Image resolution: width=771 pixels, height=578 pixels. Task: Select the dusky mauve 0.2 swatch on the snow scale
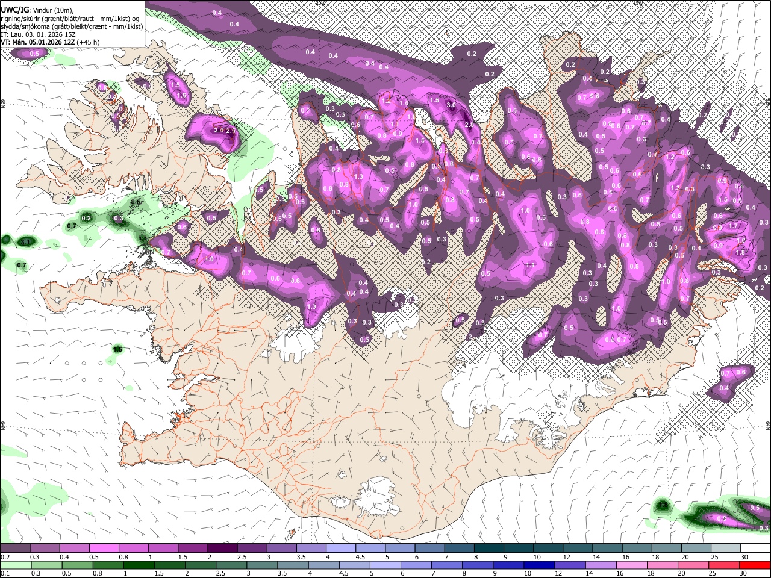pos(15,548)
